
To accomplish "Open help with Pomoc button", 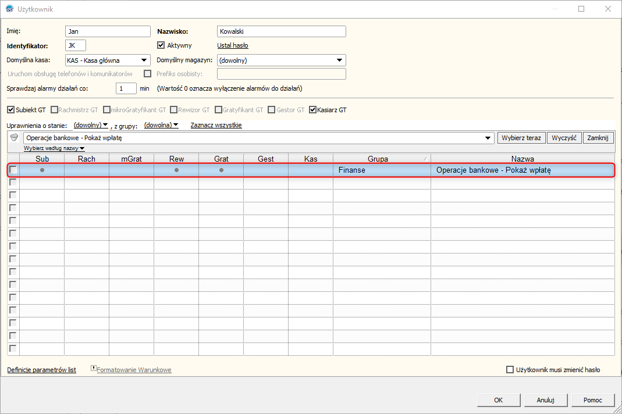I will (593, 400).
